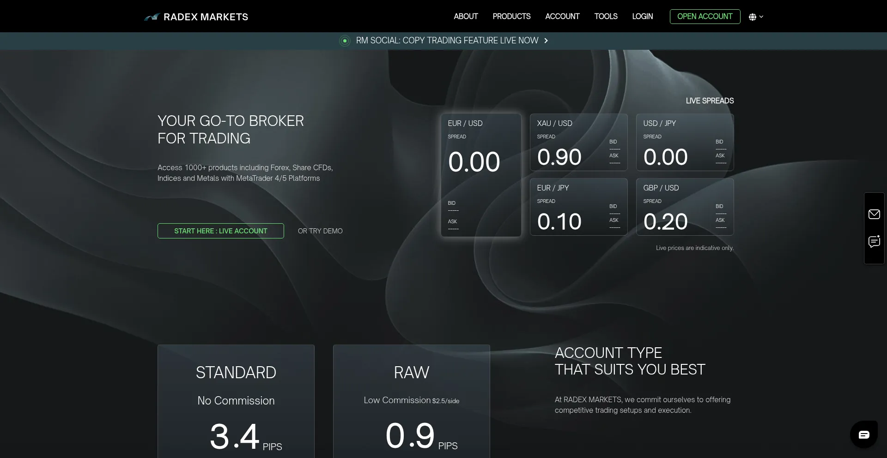
Task: Open the feedback message side icon
Action: tap(874, 241)
